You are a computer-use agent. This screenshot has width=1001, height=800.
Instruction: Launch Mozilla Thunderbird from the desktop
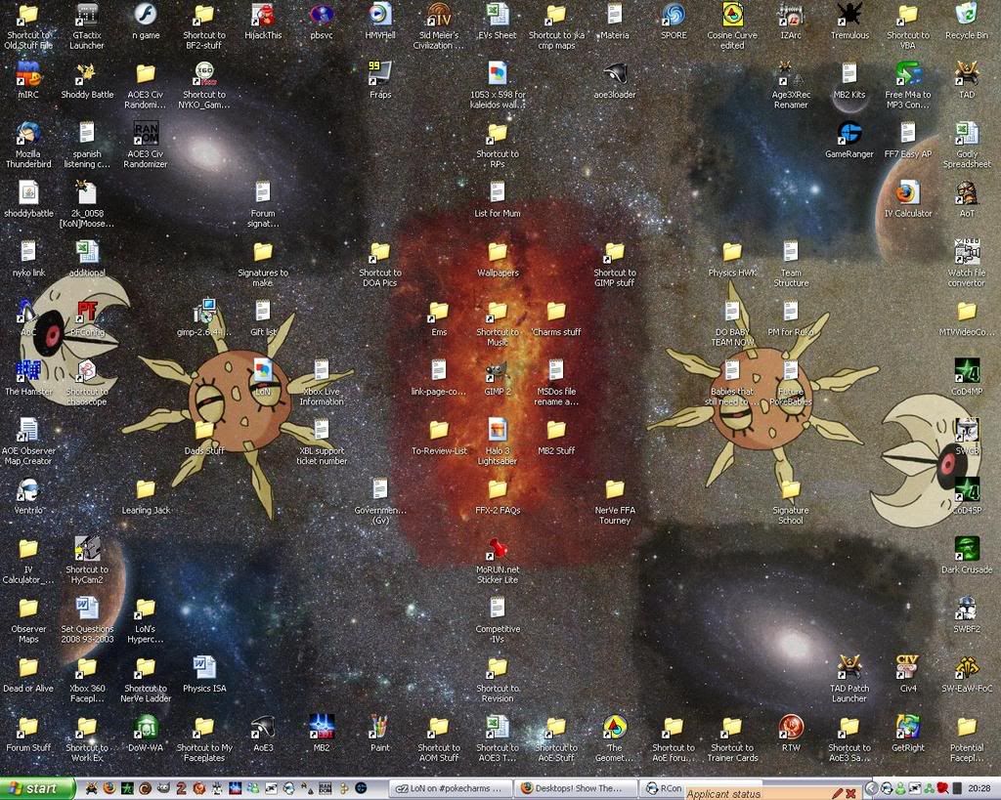[x=28, y=133]
